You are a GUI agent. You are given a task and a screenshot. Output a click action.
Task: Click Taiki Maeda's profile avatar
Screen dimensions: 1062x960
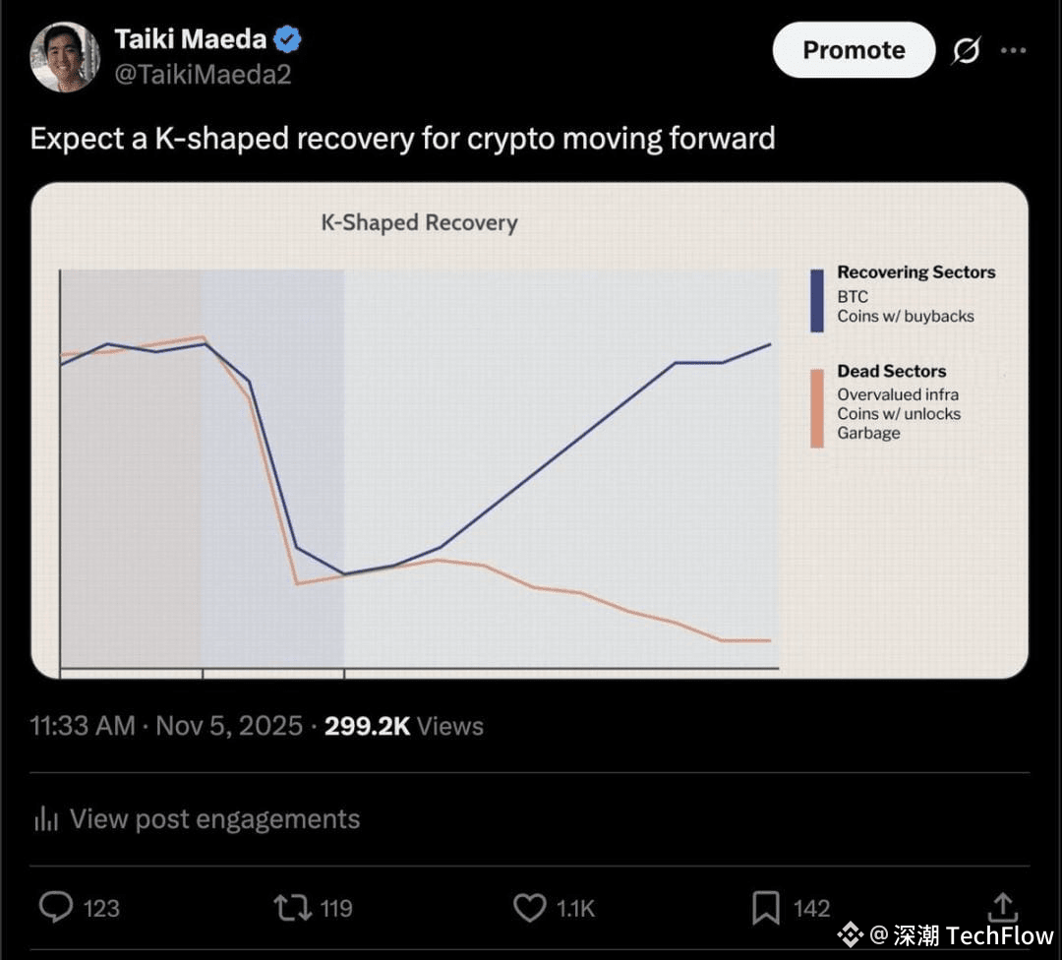65,56
